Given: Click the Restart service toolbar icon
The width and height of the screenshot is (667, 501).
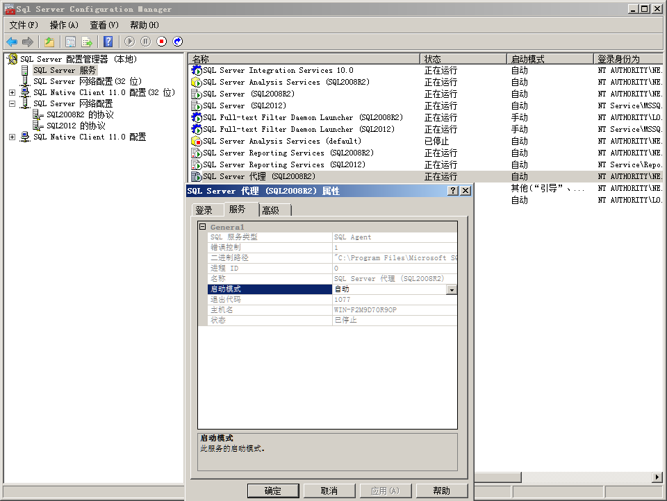Looking at the screenshot, I should tap(178, 42).
